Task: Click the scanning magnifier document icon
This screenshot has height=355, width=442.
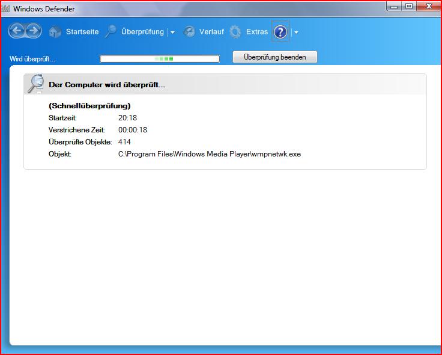Action: point(36,84)
